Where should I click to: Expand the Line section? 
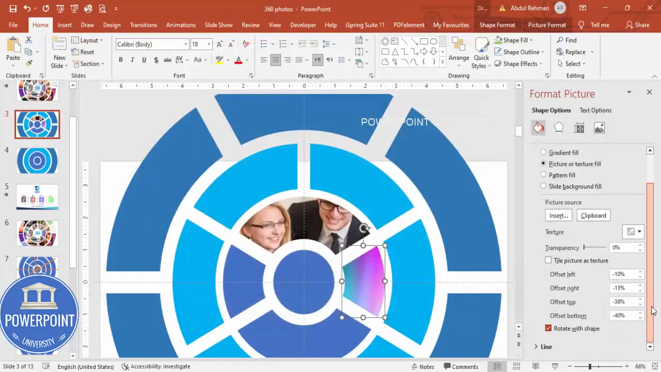(536, 347)
